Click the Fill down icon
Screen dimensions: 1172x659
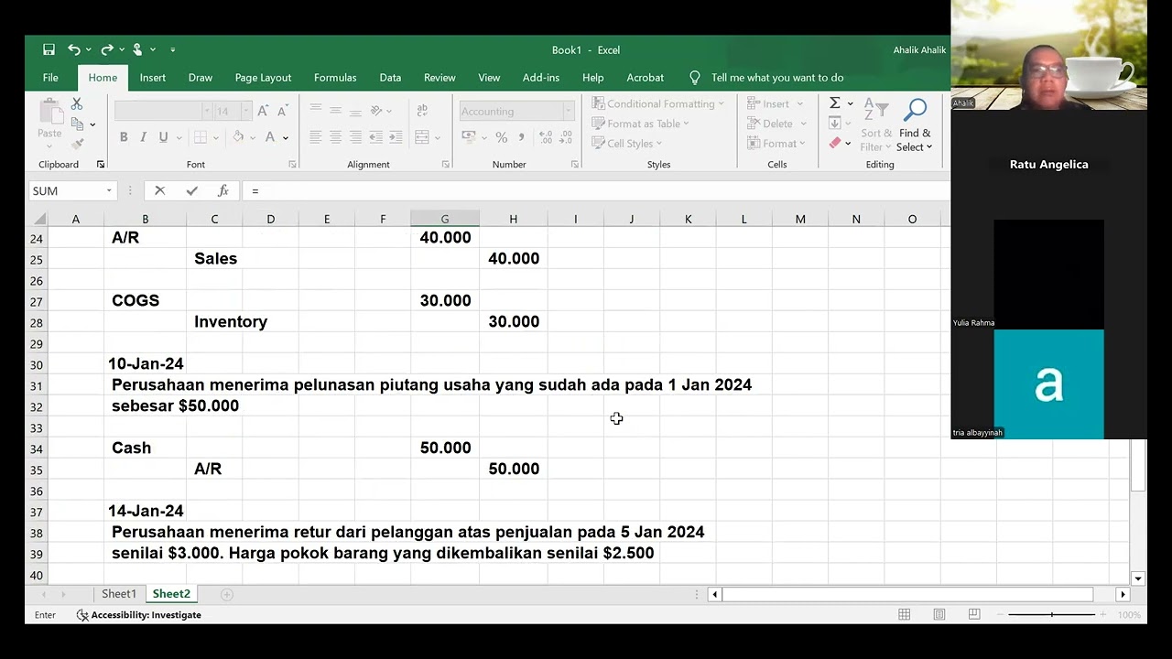835,123
